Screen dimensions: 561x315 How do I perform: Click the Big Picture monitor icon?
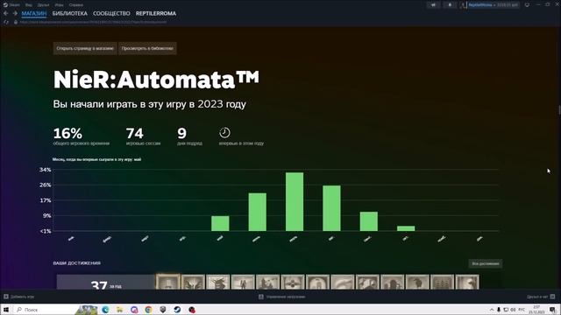pos(527,5)
